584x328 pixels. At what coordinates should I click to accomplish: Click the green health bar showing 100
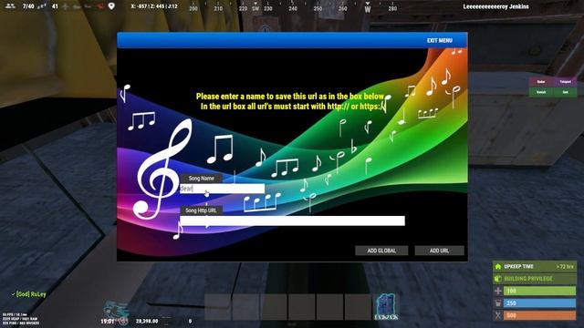click(539, 291)
